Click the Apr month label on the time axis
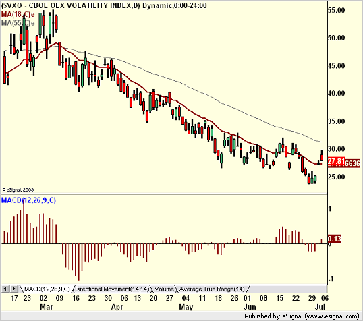 tap(117, 307)
